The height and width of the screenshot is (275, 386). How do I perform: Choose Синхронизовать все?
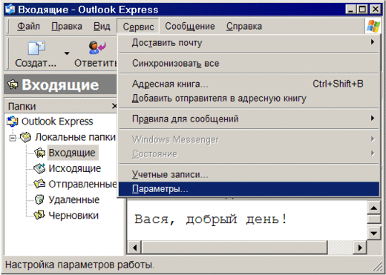[249, 63]
